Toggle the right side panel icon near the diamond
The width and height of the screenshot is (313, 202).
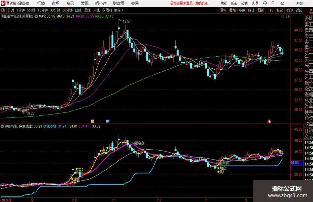click(287, 17)
